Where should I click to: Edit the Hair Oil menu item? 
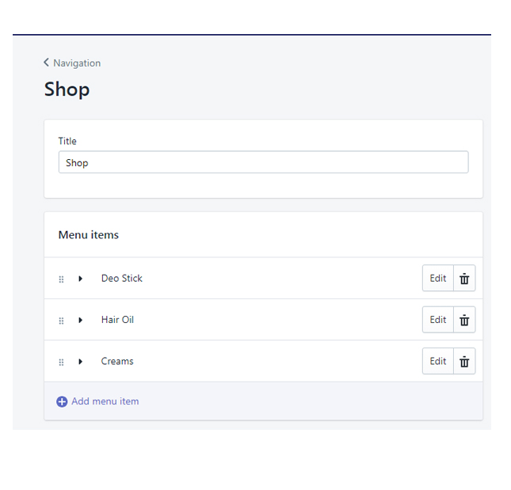pos(438,320)
